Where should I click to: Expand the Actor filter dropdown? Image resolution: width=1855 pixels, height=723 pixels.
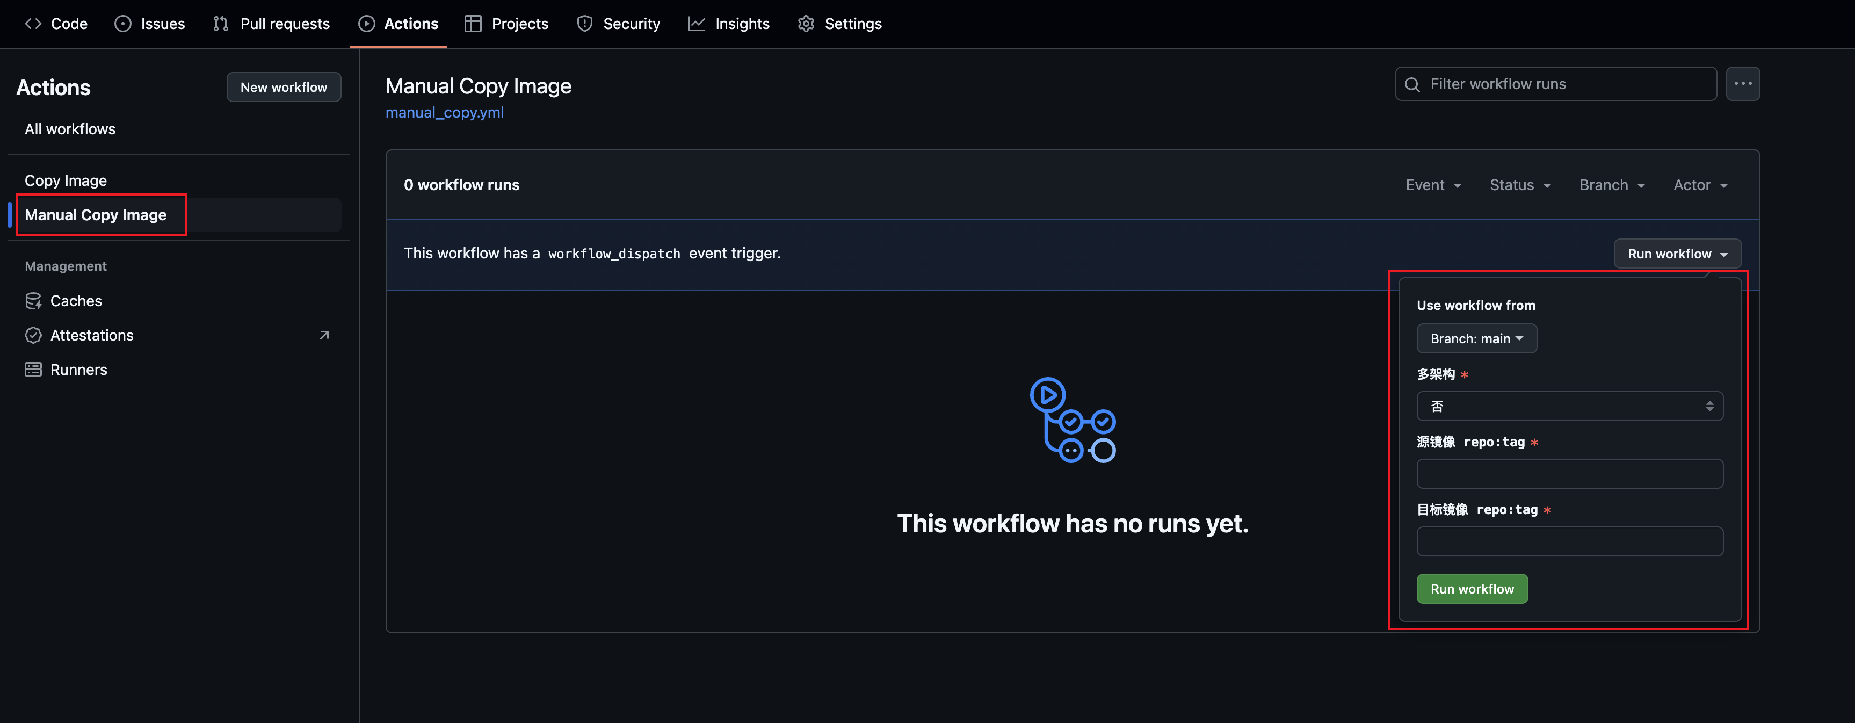[1700, 185]
